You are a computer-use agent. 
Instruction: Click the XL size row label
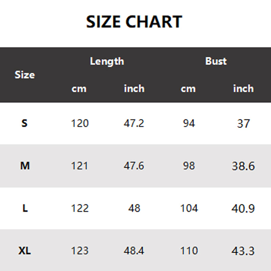pyautogui.click(x=25, y=251)
